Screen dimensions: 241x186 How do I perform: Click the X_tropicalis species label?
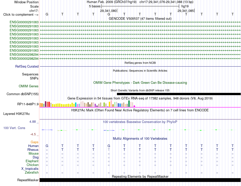[30, 169]
